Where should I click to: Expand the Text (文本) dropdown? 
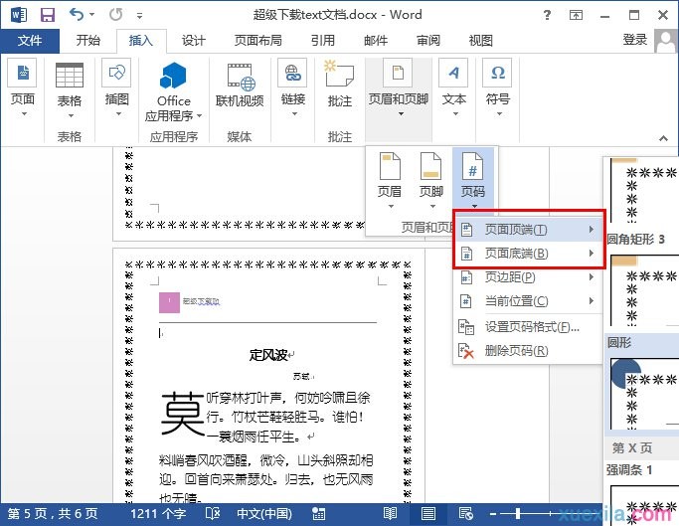(454, 100)
